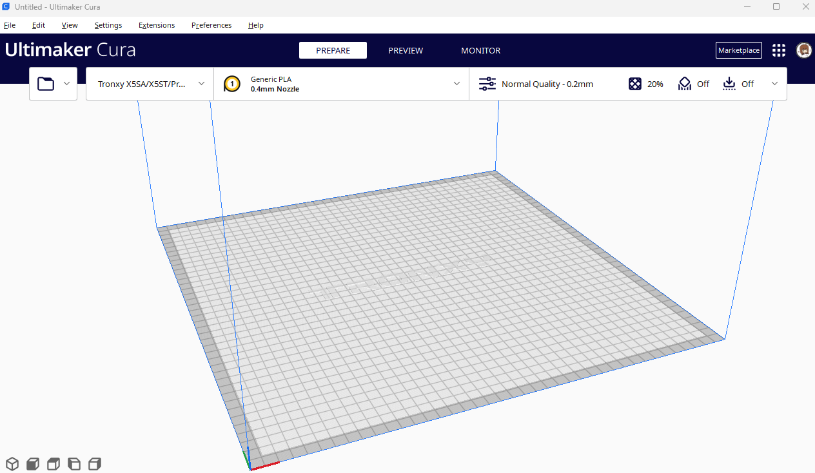Switch to the 3D perspective view

[x=12, y=463]
